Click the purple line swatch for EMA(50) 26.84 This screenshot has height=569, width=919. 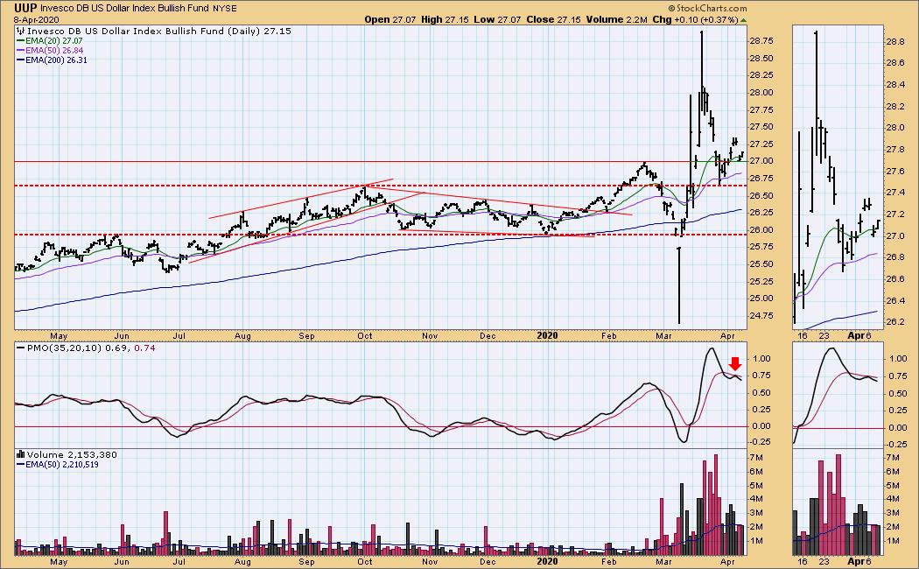click(21, 51)
